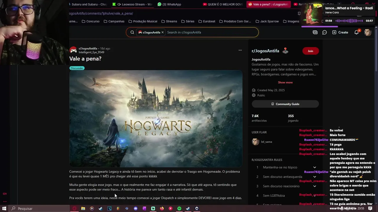Open FL Studio from the taskbar
The height and width of the screenshot is (212, 378).
click(118, 208)
